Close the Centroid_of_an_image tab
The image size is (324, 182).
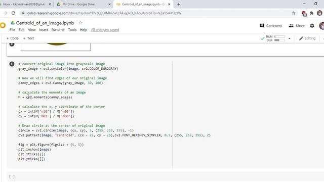[169, 4]
